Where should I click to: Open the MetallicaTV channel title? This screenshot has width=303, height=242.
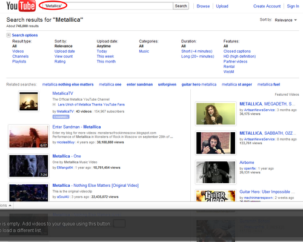[62, 93]
